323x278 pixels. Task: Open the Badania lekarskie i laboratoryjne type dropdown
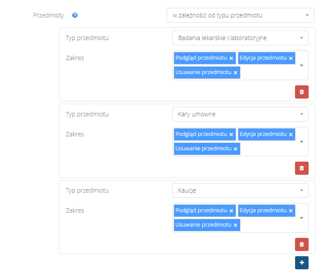click(240, 38)
